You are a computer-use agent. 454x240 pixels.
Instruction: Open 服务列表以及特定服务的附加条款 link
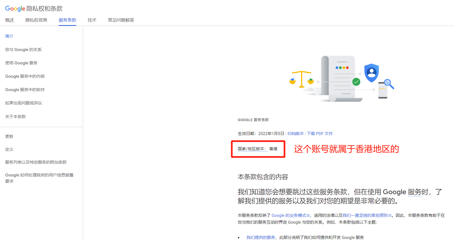click(36, 162)
